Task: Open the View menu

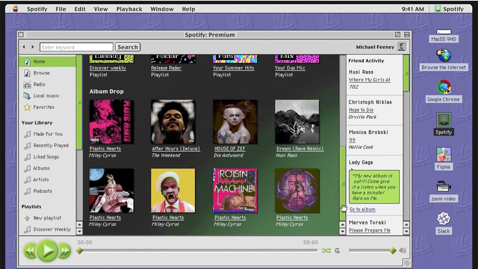Action: 101,9
